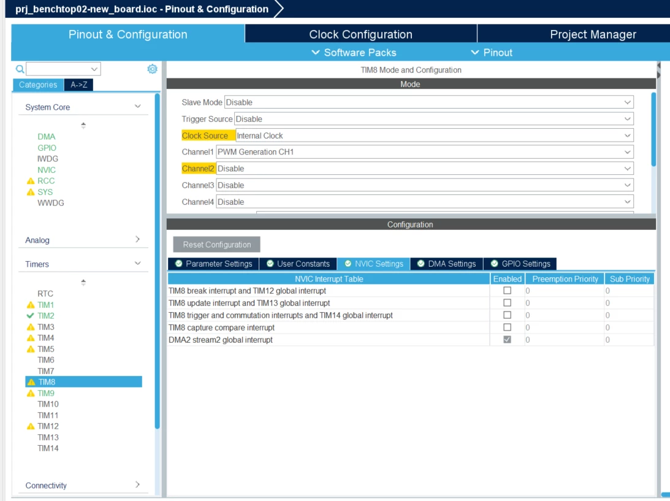Click the sort arrows above the RTC list
Image resolution: width=670 pixels, height=501 pixels.
click(83, 282)
